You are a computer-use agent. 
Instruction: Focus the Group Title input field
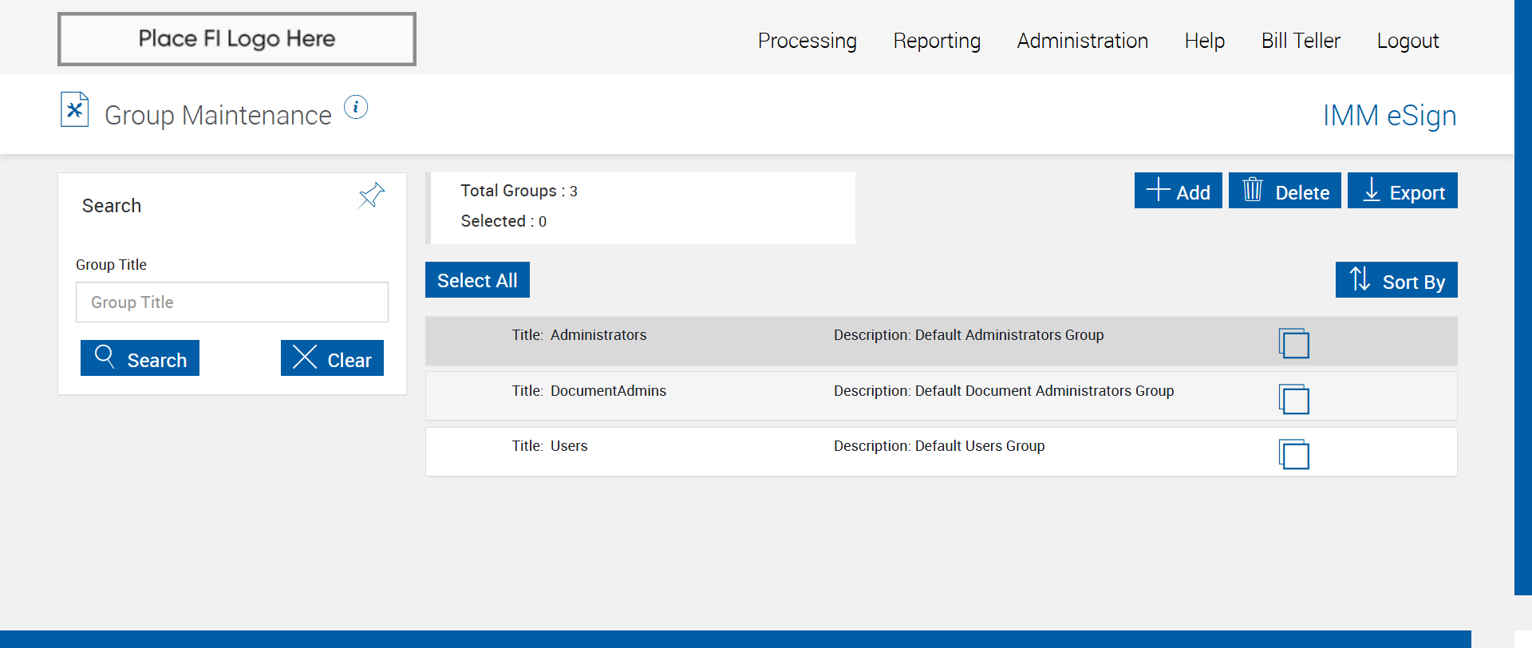coord(232,302)
